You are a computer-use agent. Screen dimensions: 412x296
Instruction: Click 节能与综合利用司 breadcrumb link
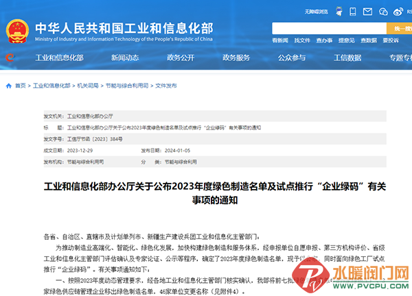(x=127, y=86)
